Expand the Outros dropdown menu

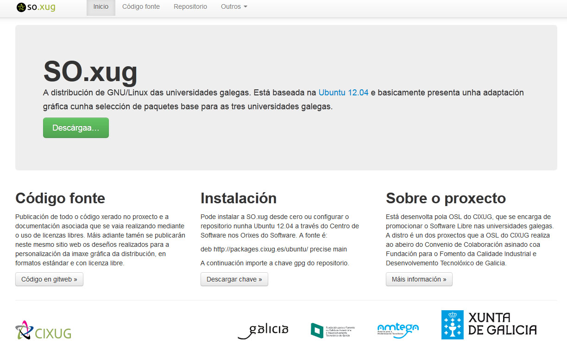(x=234, y=7)
